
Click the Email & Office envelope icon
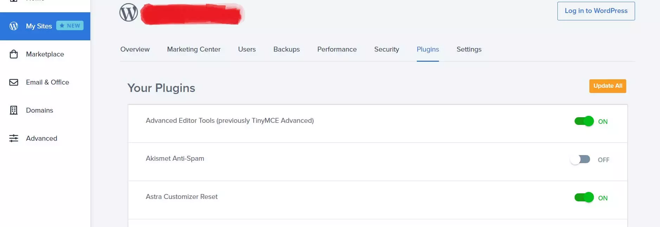(x=14, y=82)
